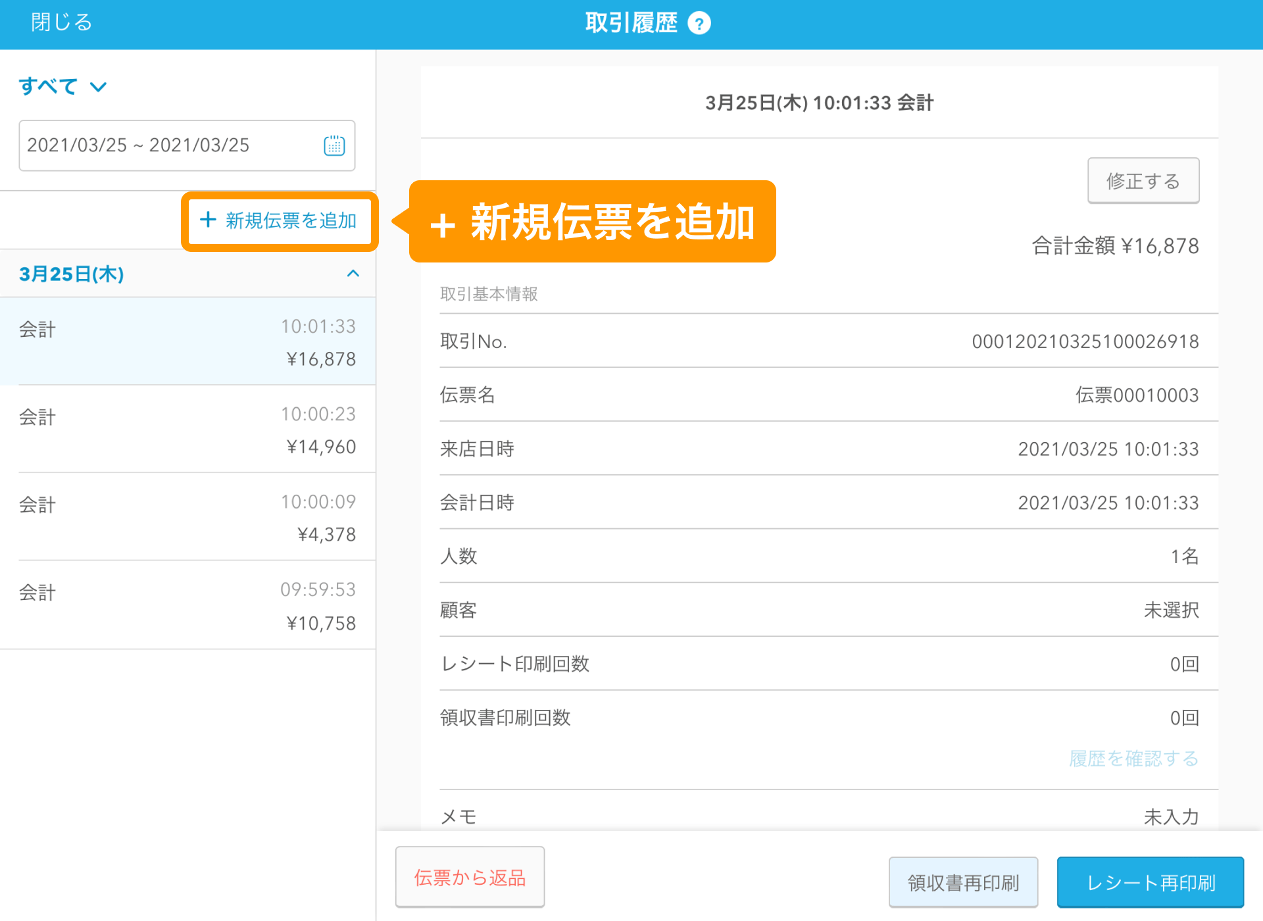
Task: Click 伝票から返品 to return items
Action: pos(469,877)
